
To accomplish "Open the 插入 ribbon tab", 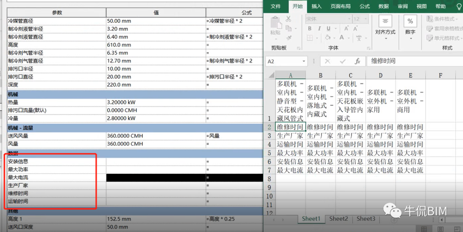I will click(316, 6).
